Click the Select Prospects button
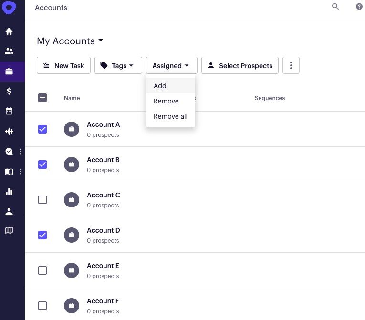This screenshot has height=320, width=365. point(240,65)
